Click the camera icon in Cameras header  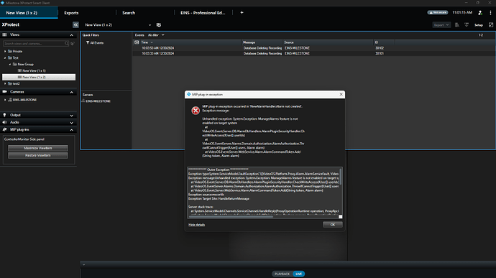pos(4,92)
